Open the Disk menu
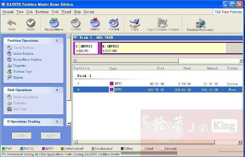 click(29, 12)
